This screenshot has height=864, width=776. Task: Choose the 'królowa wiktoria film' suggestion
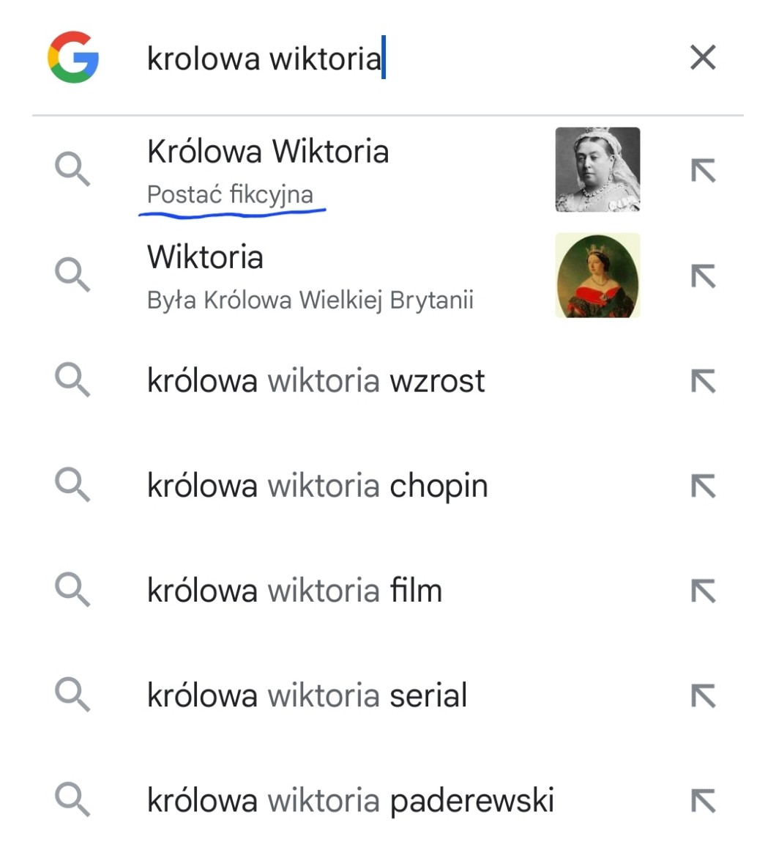point(388,590)
